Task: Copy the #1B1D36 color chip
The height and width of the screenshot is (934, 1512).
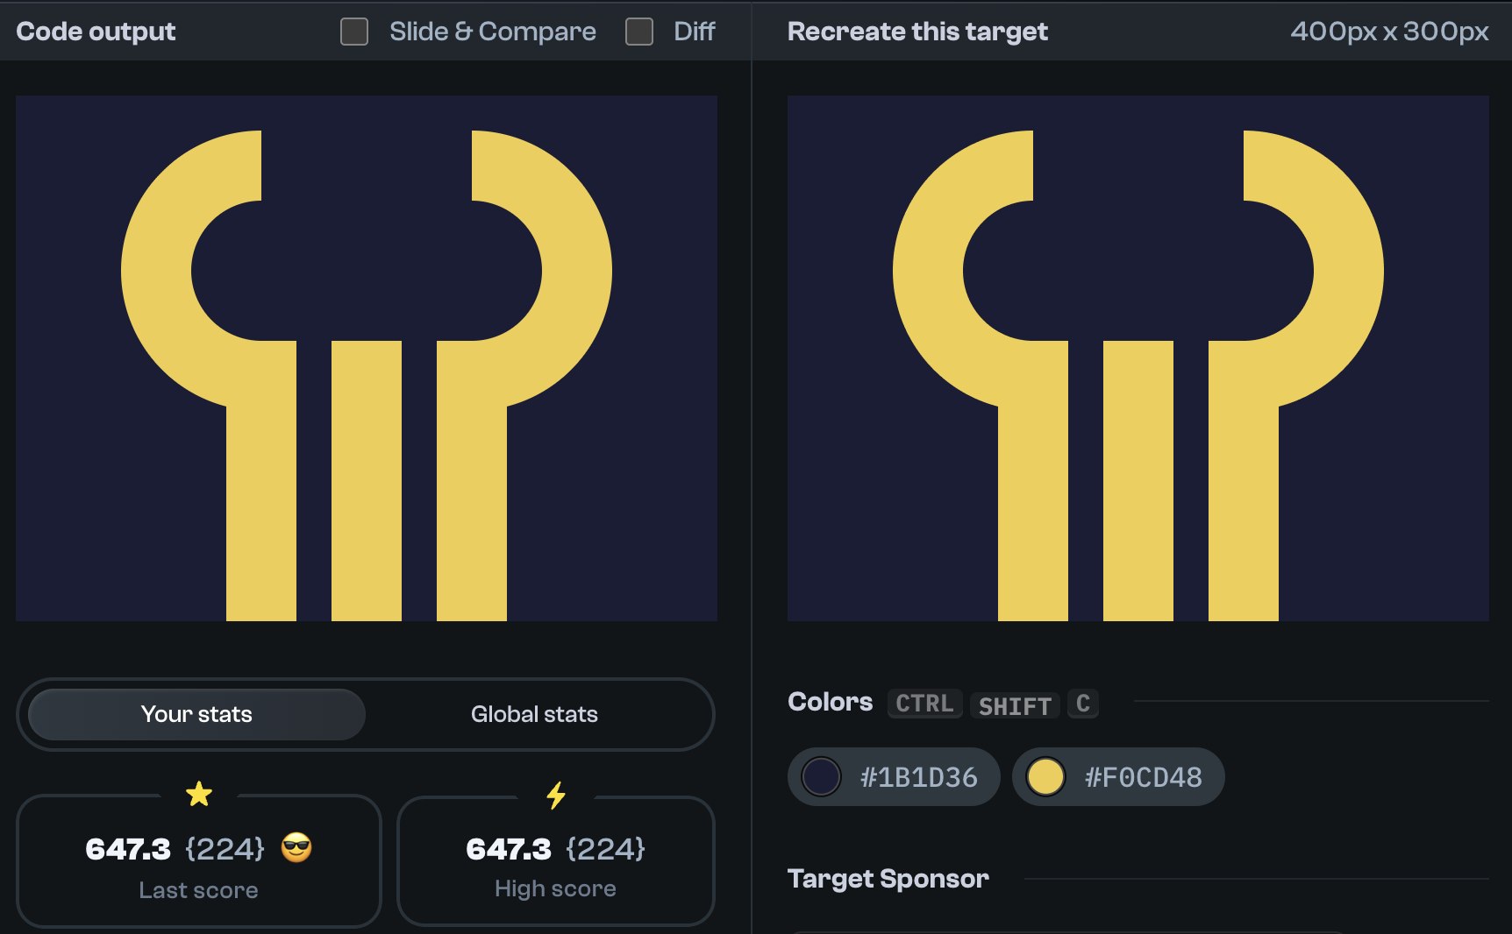Action: (894, 776)
